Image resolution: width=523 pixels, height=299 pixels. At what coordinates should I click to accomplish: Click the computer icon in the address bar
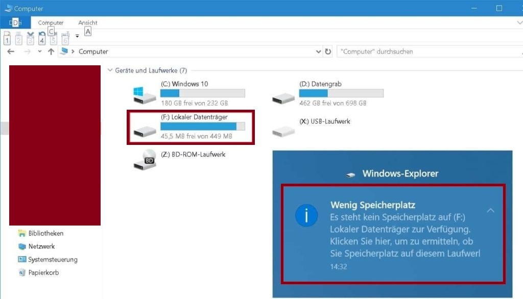pyautogui.click(x=64, y=52)
